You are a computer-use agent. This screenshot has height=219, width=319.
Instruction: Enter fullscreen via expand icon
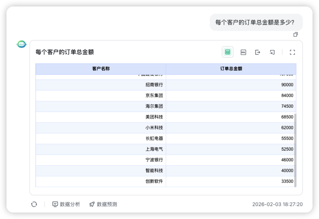point(293,52)
